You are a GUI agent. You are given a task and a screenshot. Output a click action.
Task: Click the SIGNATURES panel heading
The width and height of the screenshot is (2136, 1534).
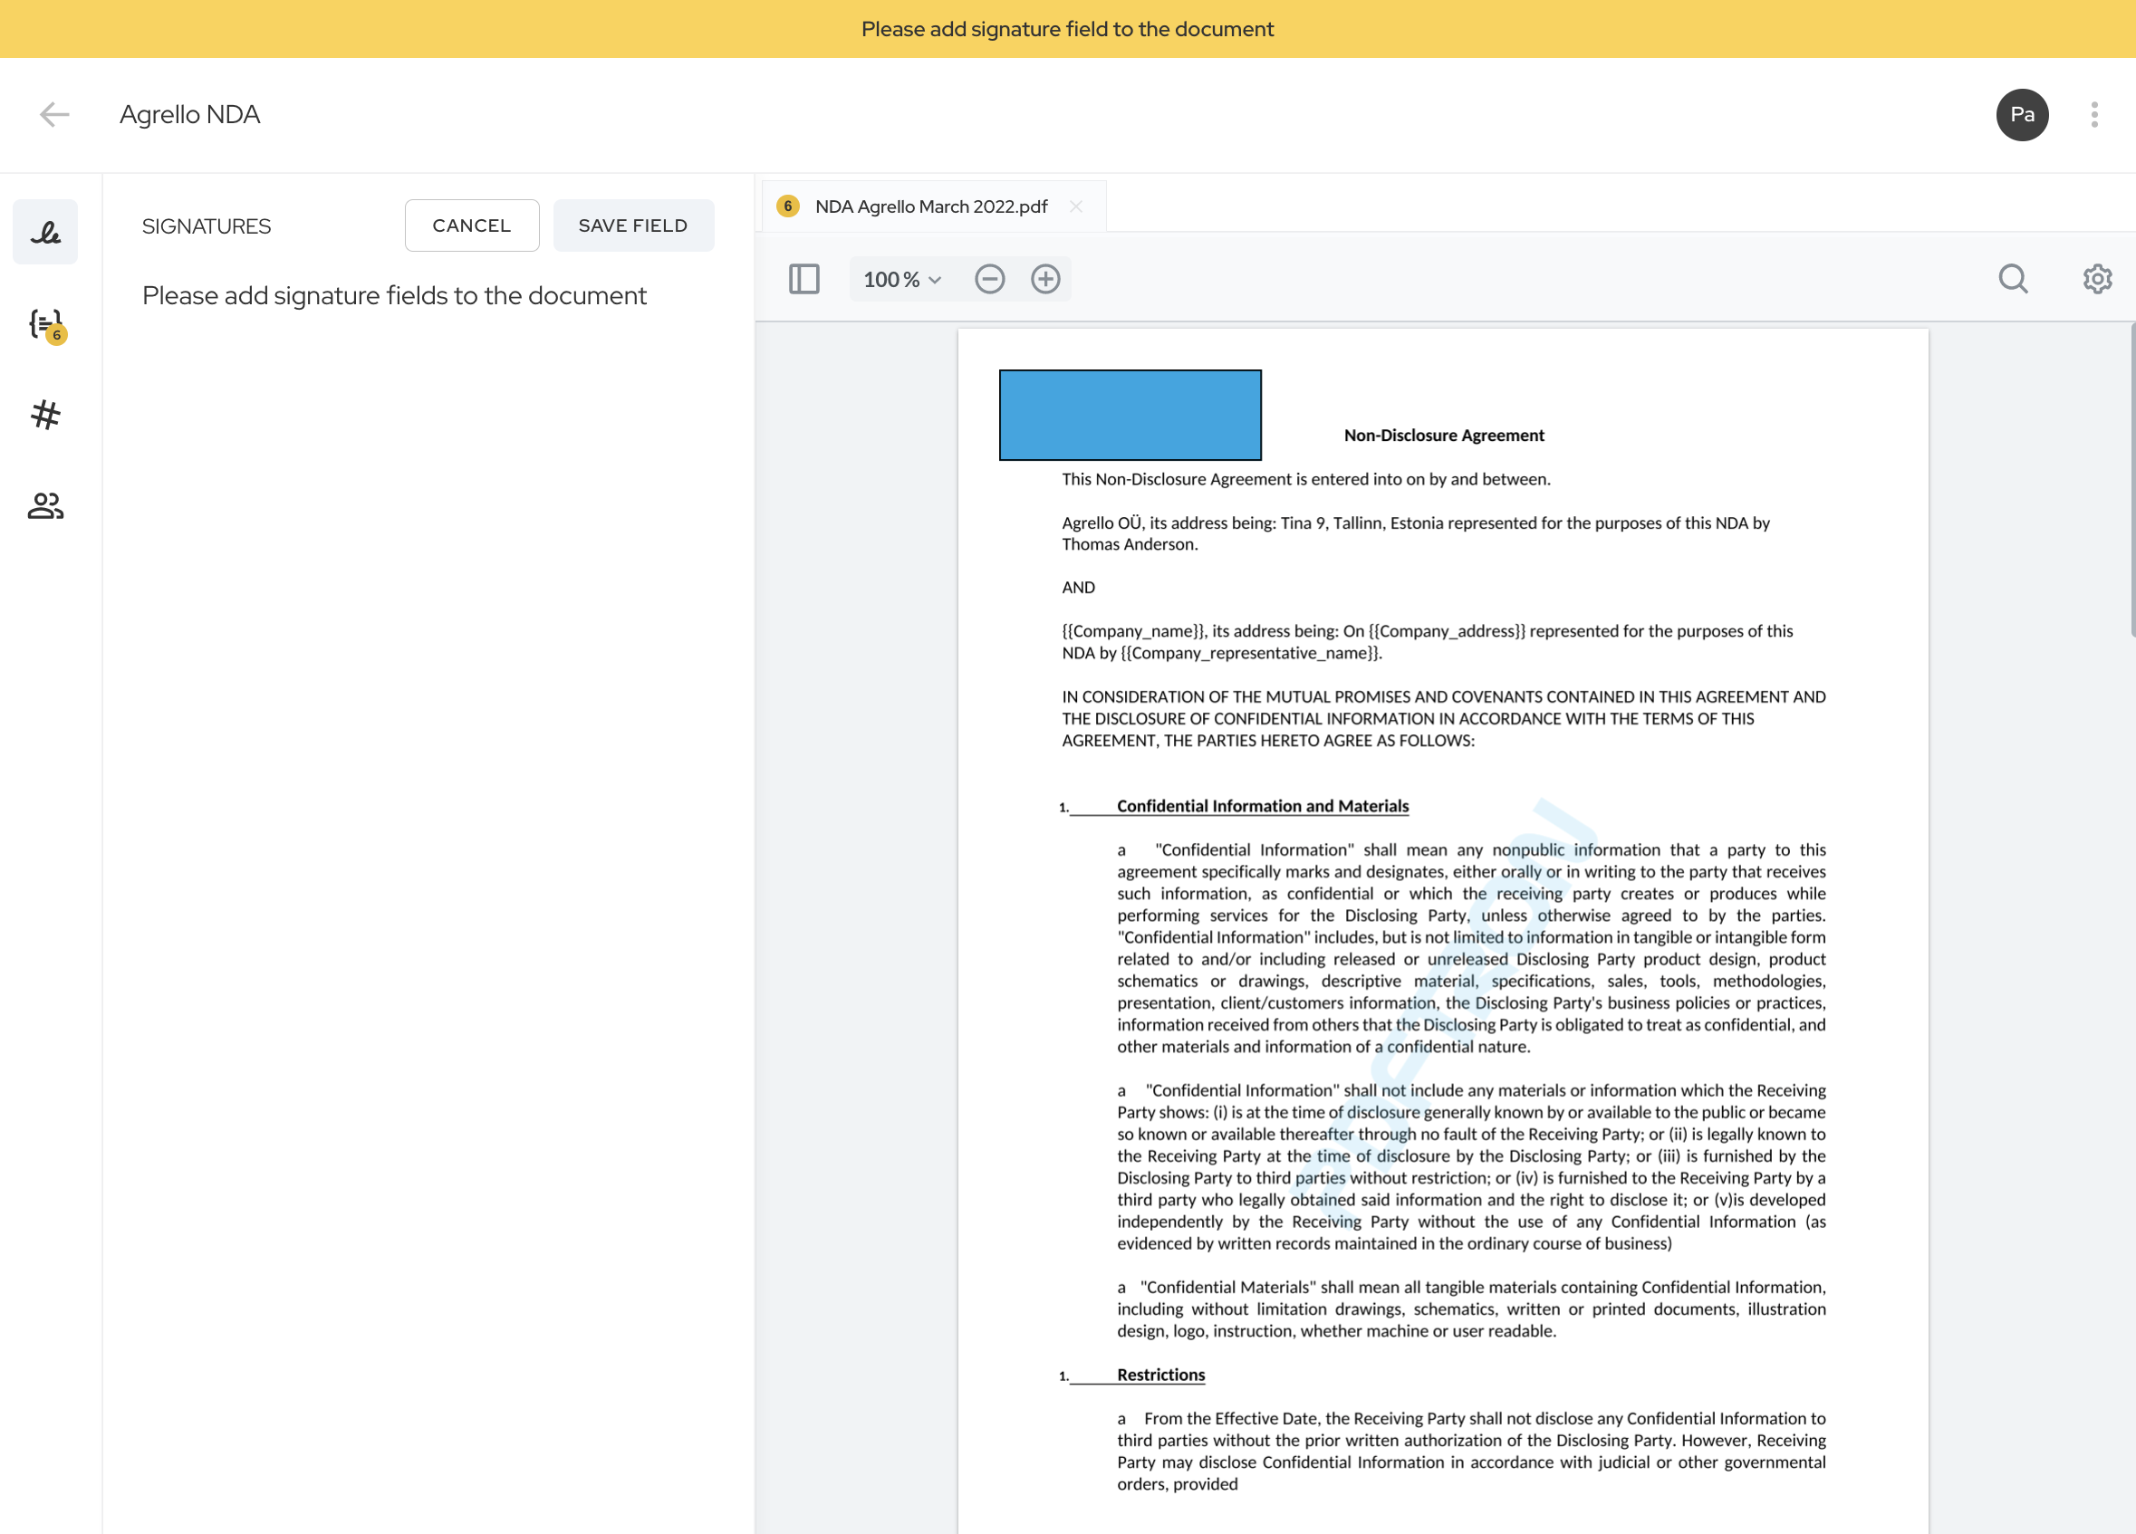[x=207, y=226]
